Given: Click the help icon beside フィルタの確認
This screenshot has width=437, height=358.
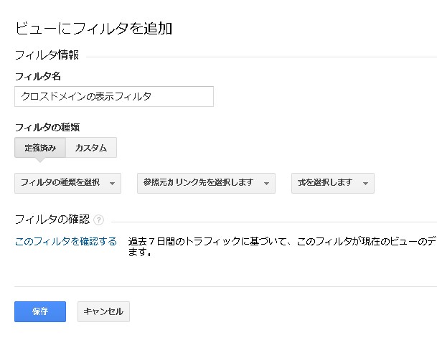Looking at the screenshot, I should click(98, 220).
